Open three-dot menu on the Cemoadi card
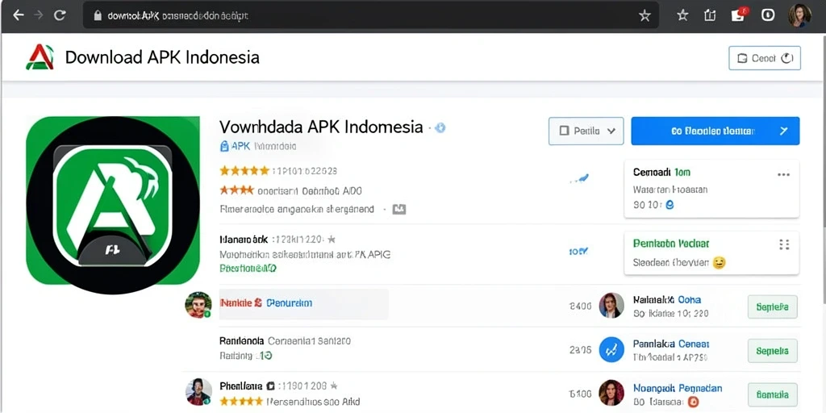Viewport: 826px width, 413px height. point(783,174)
